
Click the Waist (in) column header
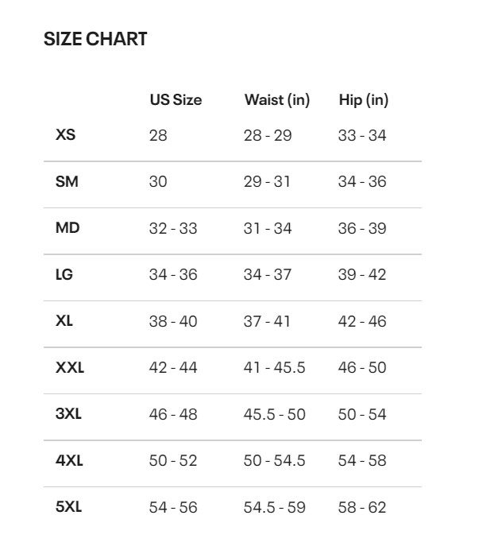(277, 100)
